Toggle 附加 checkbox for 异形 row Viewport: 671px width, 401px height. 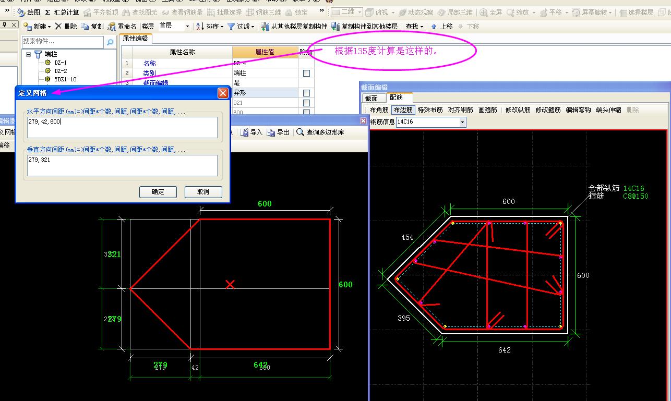306,93
